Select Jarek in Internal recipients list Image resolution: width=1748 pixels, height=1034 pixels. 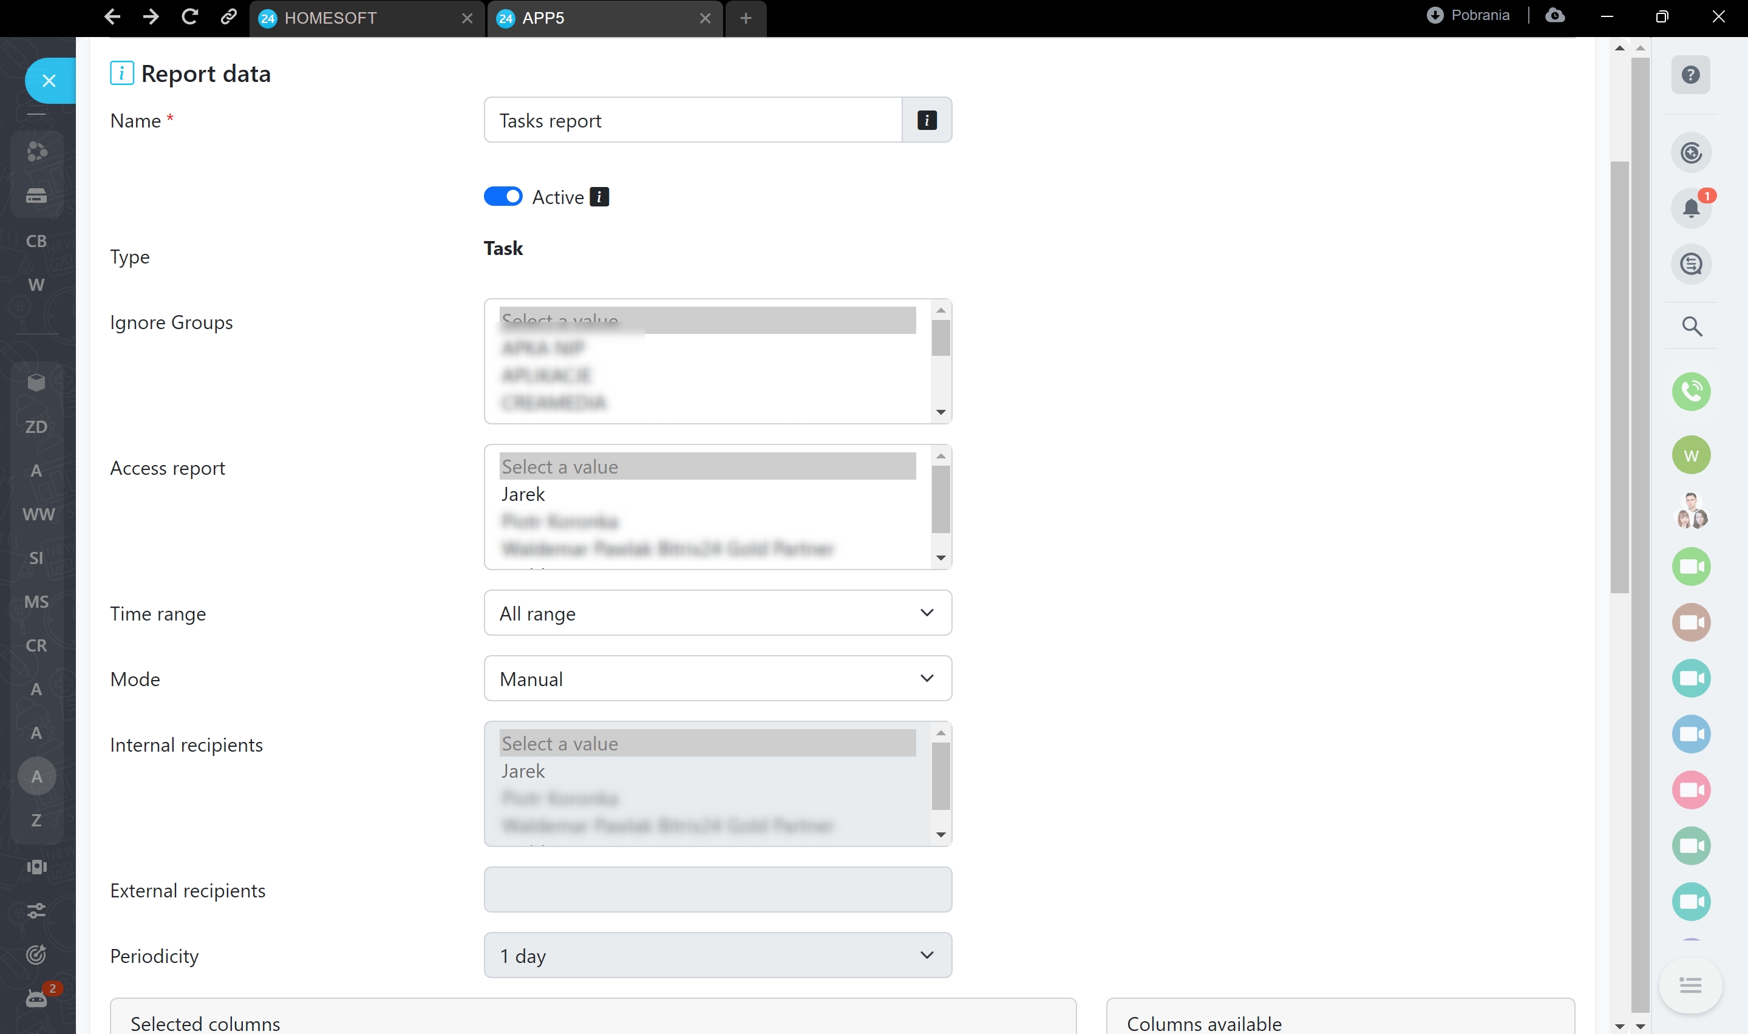click(x=523, y=770)
